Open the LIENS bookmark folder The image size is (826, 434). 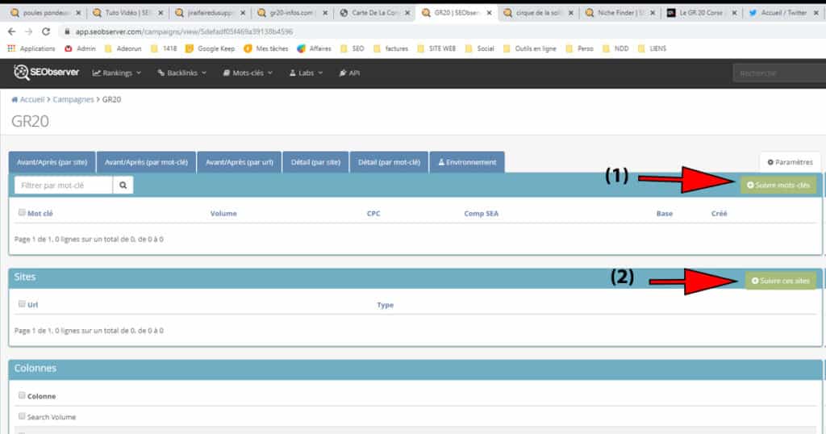(652, 48)
